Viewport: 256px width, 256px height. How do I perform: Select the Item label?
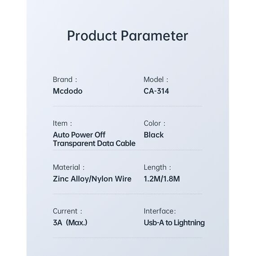[x=62, y=123]
